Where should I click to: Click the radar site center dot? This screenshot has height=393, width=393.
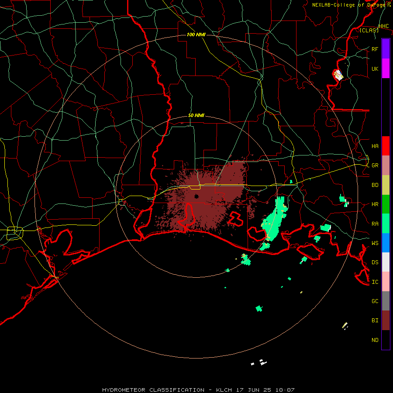[196, 196]
